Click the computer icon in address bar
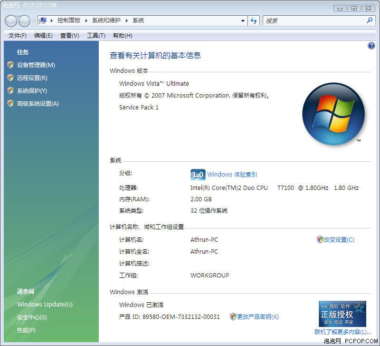Image resolution: width=380 pixels, height=346 pixels. click(43, 20)
